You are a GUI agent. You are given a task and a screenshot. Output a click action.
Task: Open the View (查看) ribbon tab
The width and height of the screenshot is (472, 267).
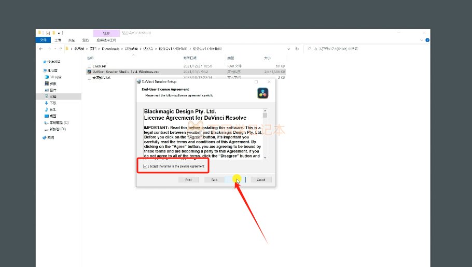[x=86, y=40]
